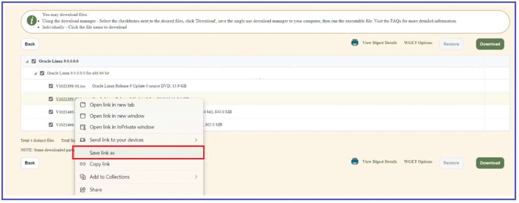Click the Copy link chain icon
Viewport: 519px width, 203px height.
tap(83, 164)
